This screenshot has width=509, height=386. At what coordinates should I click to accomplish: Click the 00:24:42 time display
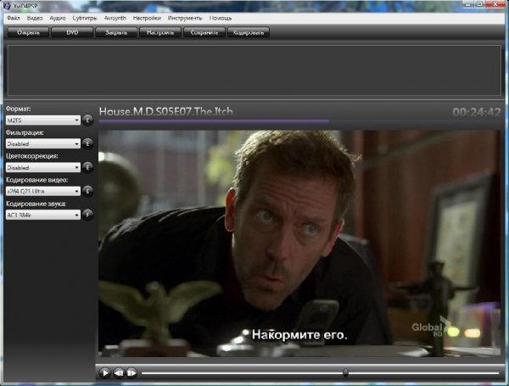click(x=477, y=112)
